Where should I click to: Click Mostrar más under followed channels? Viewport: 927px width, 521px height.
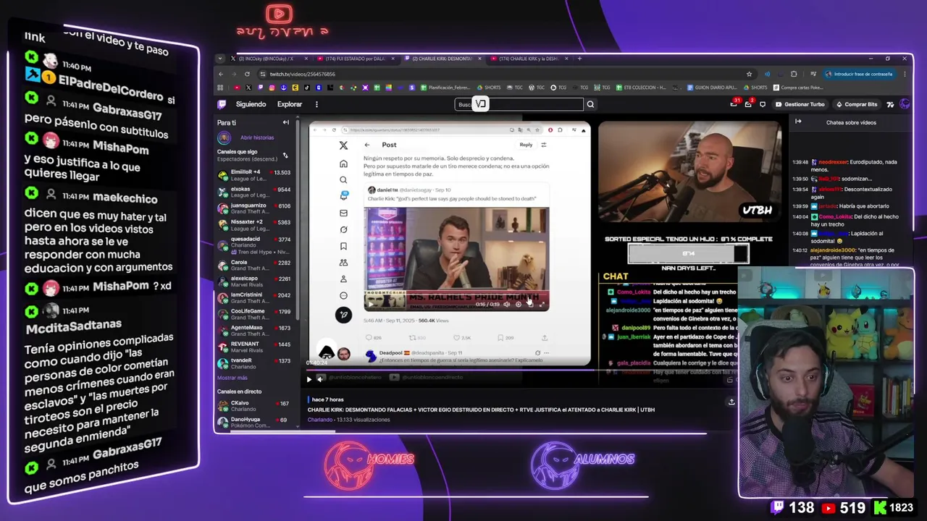[232, 378]
